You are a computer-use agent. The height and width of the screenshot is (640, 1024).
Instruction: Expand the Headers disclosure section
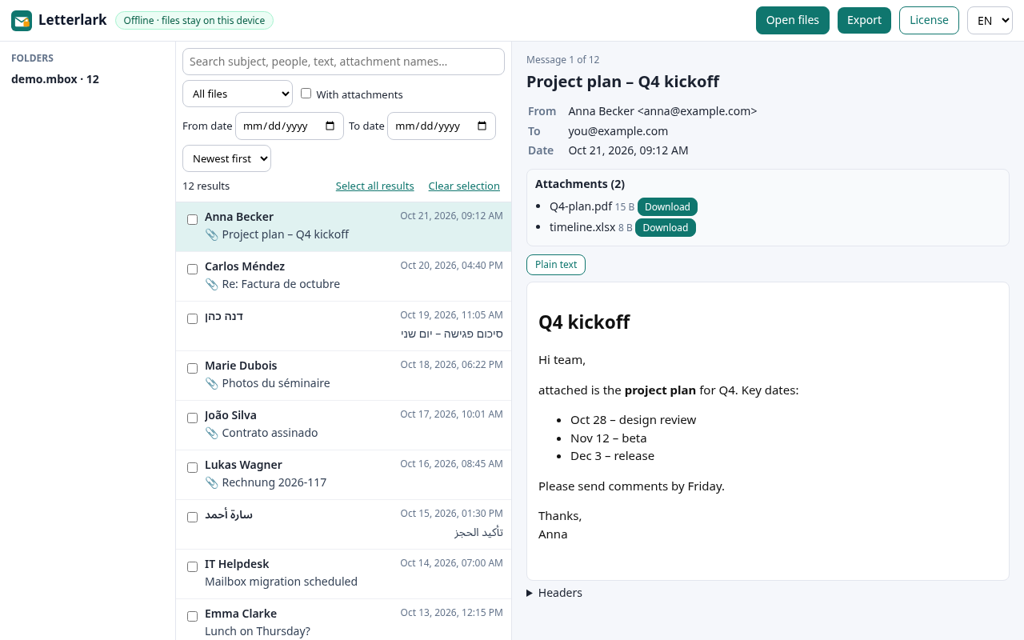click(554, 593)
